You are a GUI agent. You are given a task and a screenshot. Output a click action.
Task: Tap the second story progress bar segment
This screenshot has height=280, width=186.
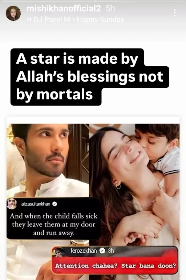[x=138, y=1]
